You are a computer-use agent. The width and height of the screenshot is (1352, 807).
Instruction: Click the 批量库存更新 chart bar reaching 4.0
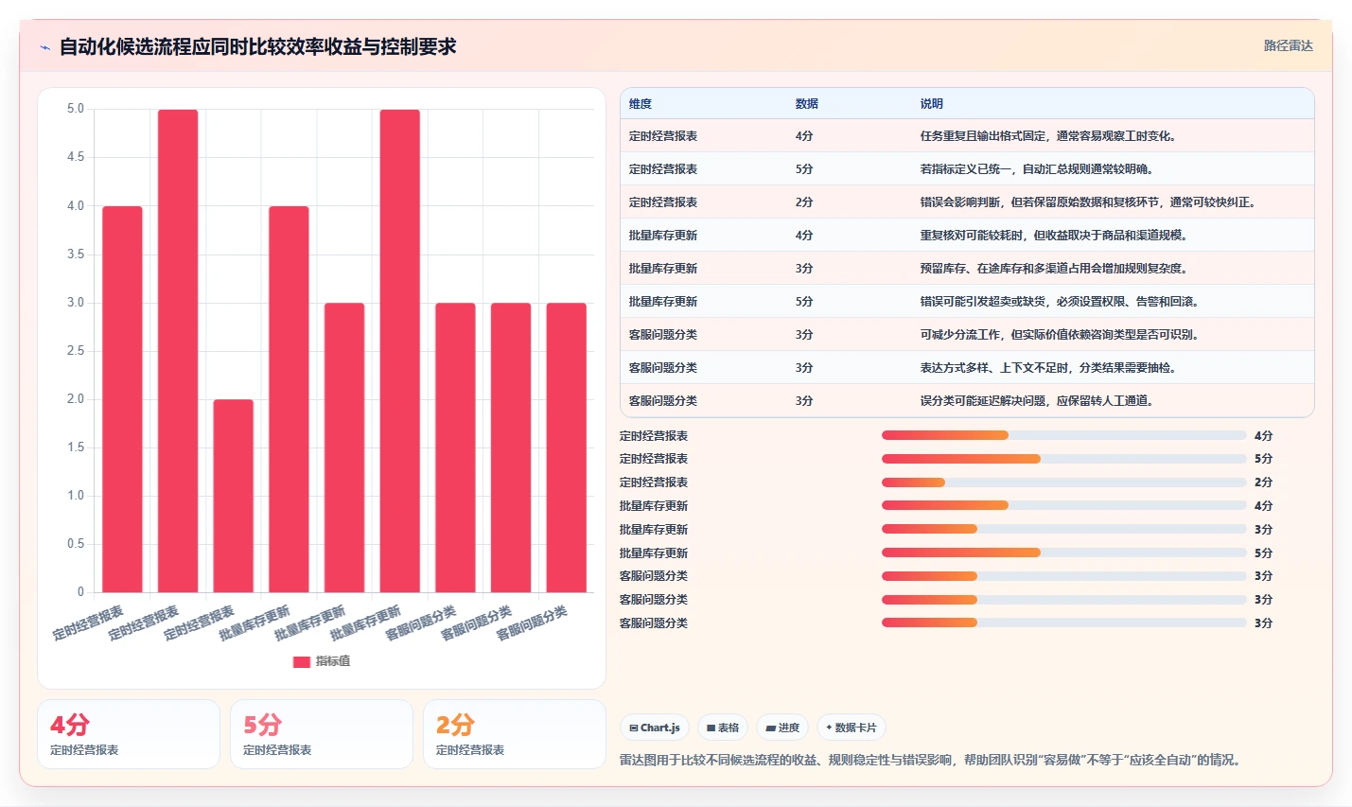[289, 399]
